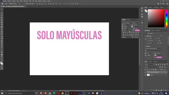Viewport: 169px width, 95px height.
Task: Open the Ventana menu
Action: coord(44,1)
